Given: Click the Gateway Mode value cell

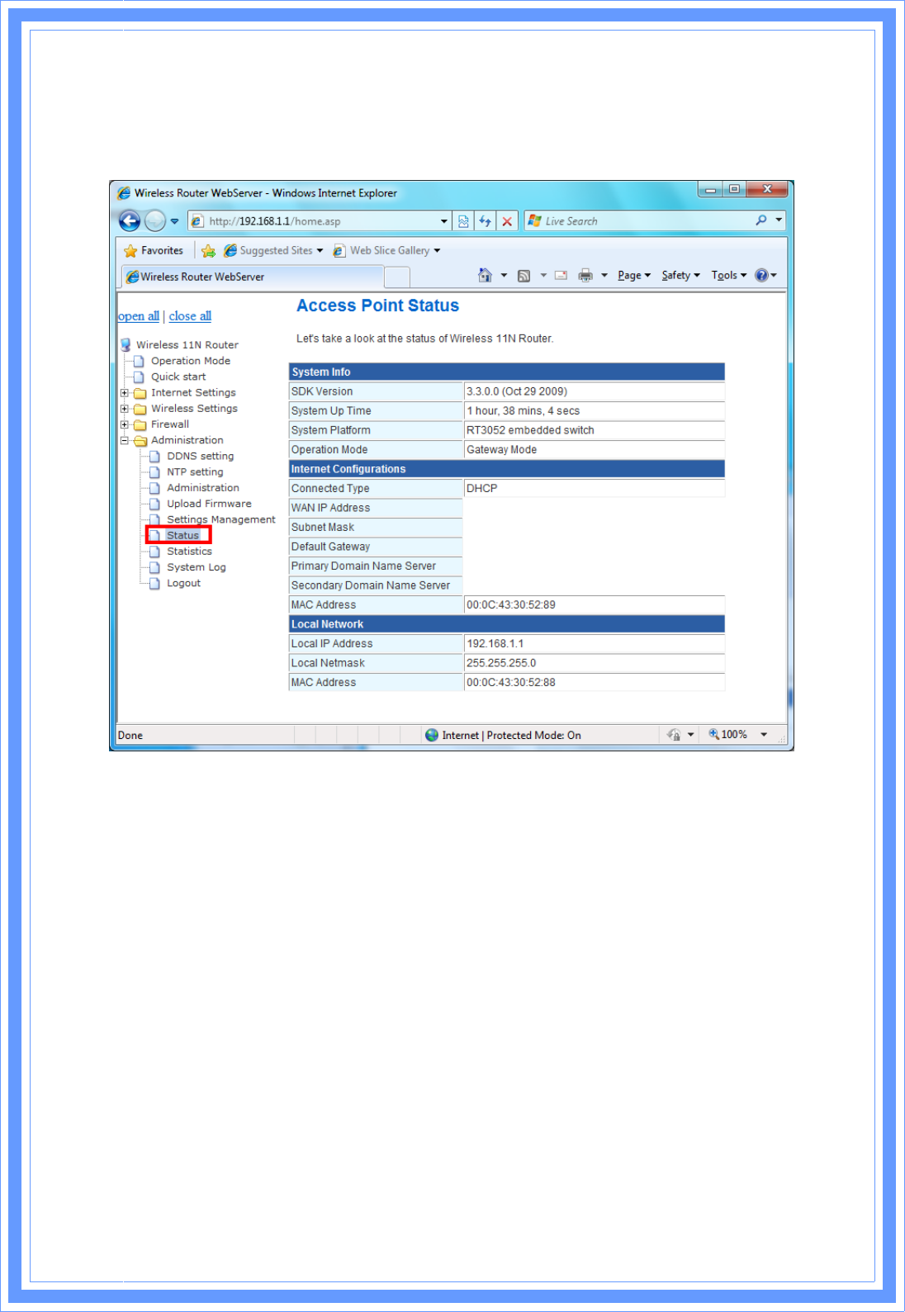Looking at the screenshot, I should click(x=594, y=450).
